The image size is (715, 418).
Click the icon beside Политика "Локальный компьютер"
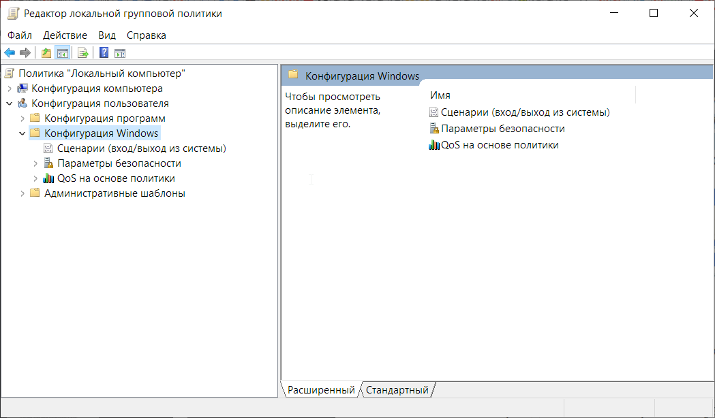[10, 73]
